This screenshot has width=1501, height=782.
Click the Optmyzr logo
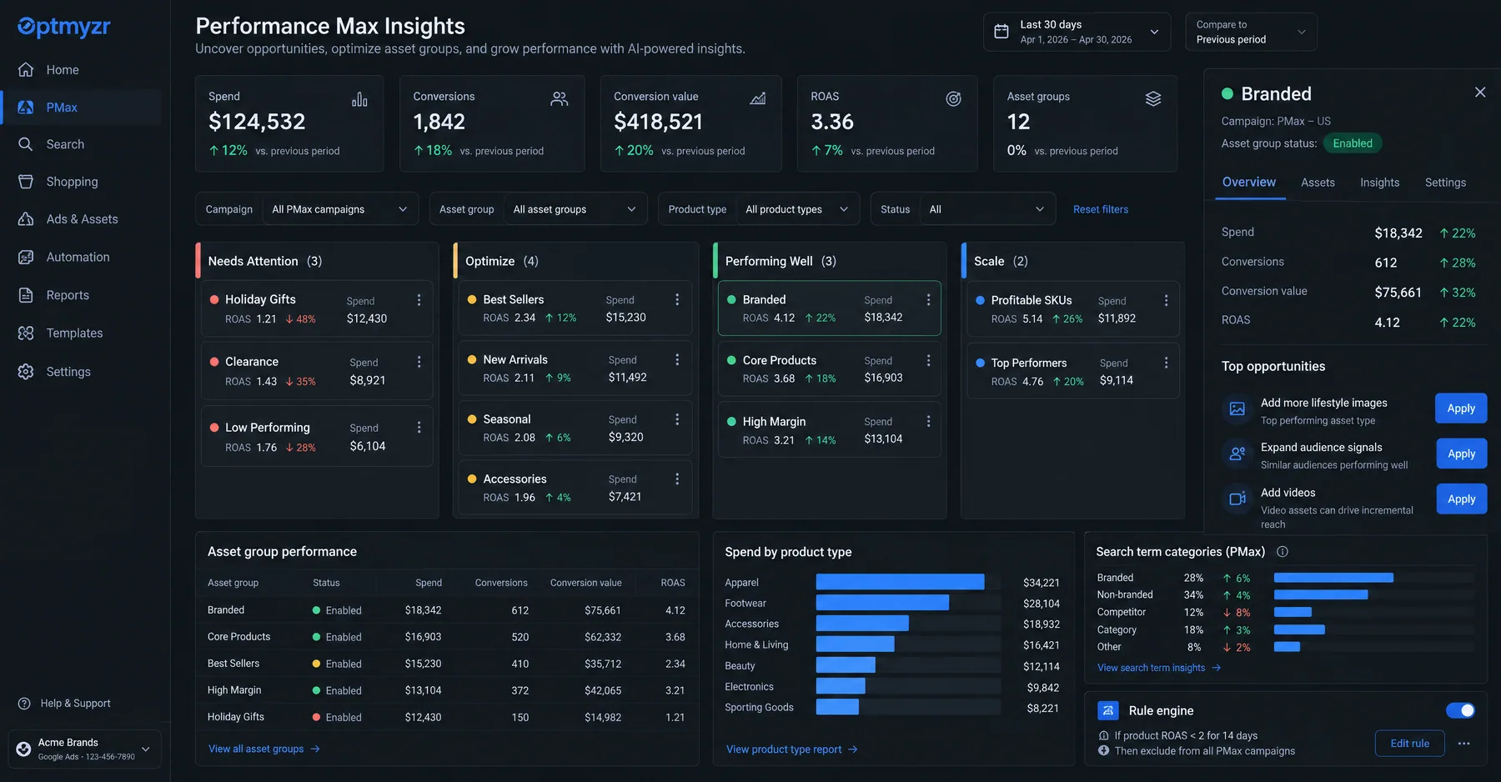pyautogui.click(x=64, y=27)
